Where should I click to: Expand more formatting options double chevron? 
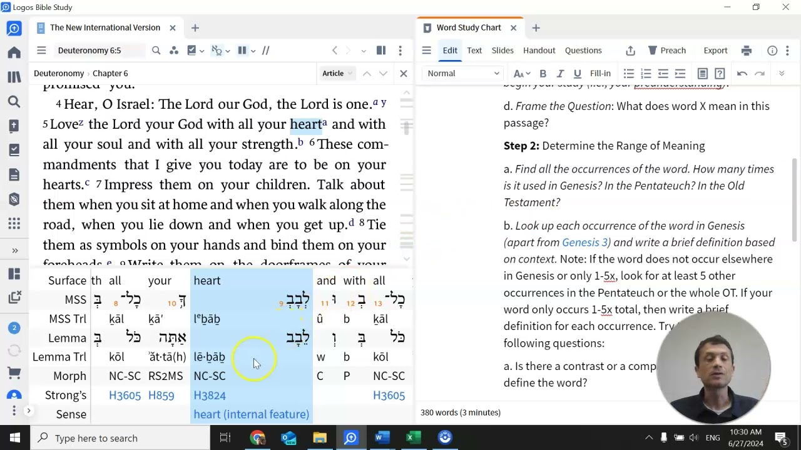point(782,73)
